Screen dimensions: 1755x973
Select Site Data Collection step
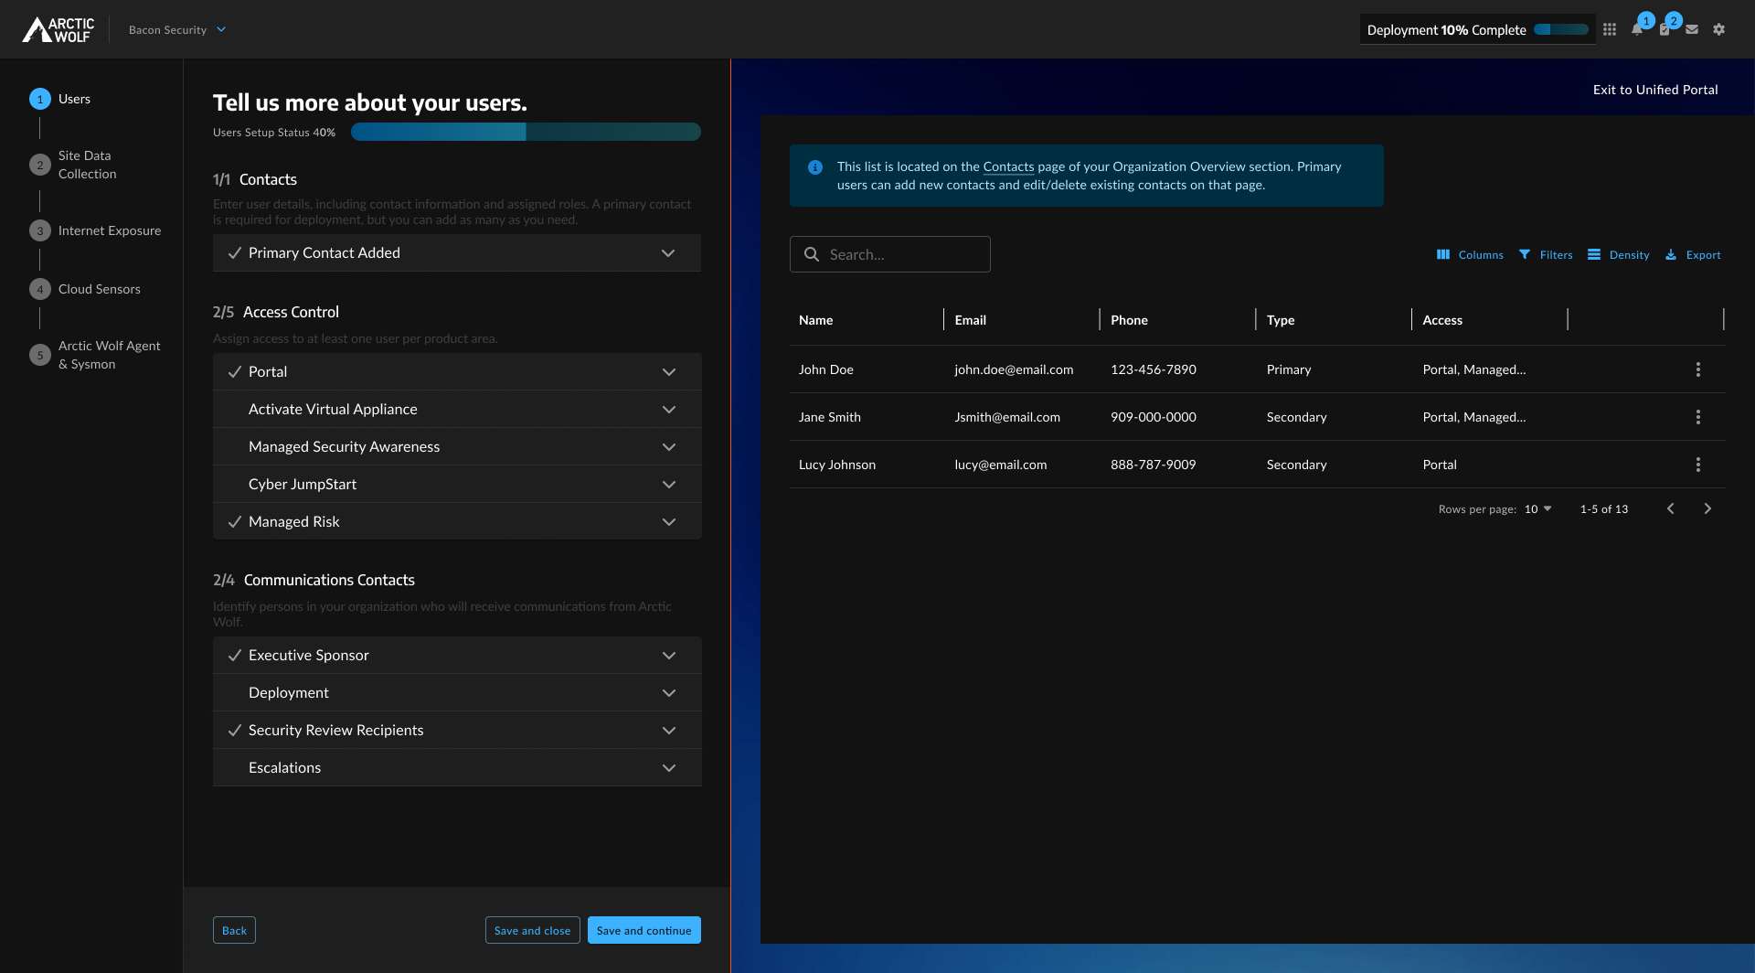pyautogui.click(x=87, y=165)
